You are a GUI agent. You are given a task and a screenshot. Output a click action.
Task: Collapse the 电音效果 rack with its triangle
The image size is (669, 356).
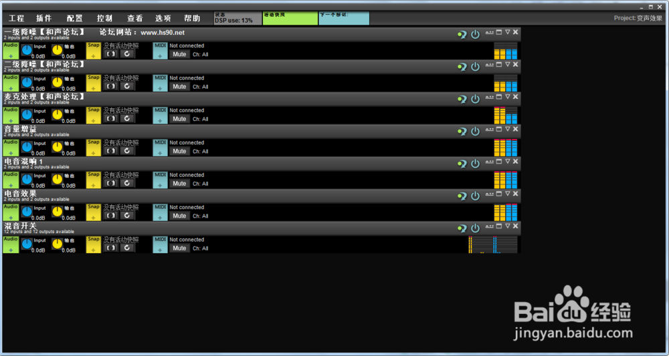point(507,194)
